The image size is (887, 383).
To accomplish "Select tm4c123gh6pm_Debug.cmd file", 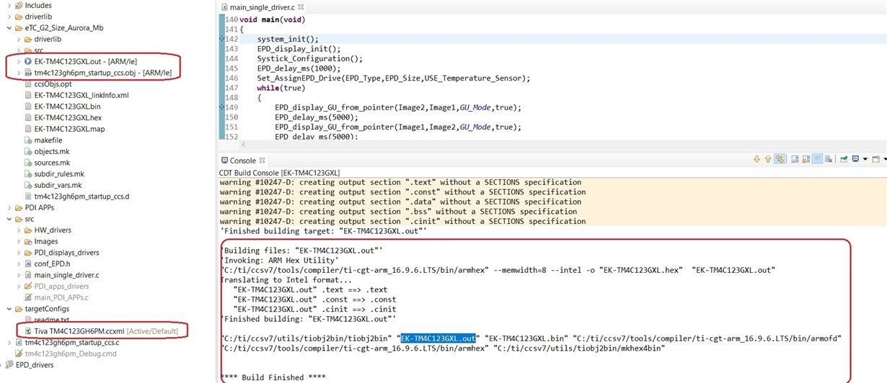I will point(71,353).
